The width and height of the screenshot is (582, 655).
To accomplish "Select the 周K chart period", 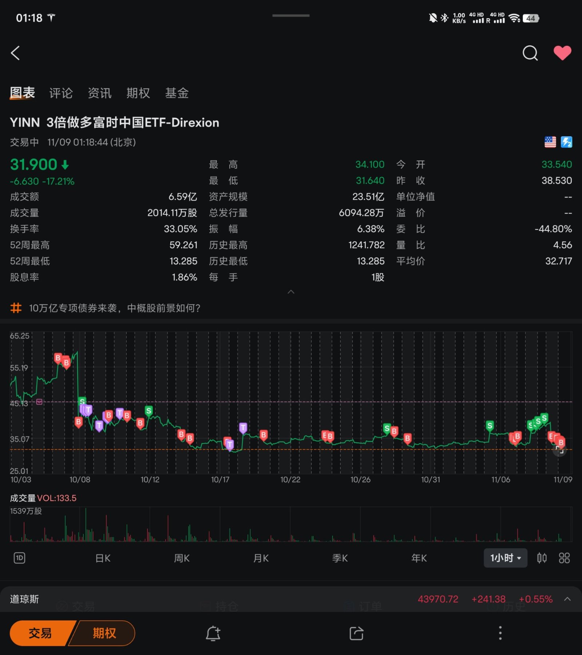I will pos(182,558).
